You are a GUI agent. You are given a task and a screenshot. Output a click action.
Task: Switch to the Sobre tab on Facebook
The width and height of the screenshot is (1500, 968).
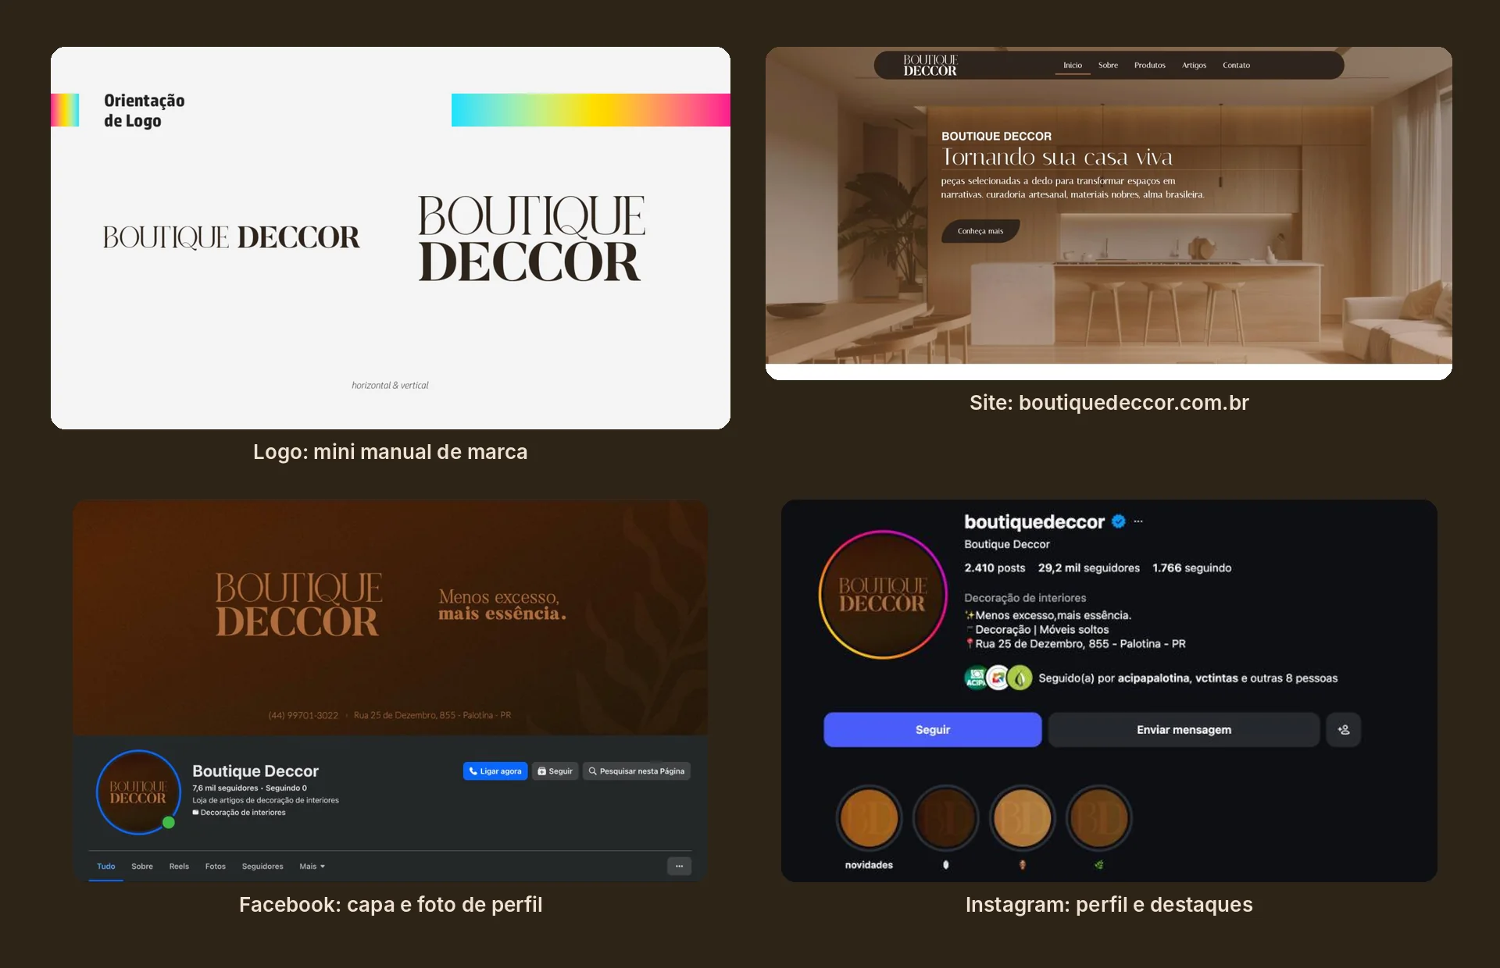point(142,867)
